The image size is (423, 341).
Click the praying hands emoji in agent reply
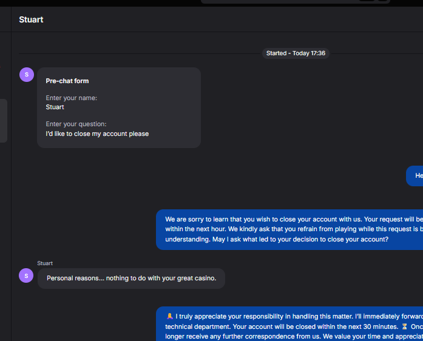coord(170,316)
